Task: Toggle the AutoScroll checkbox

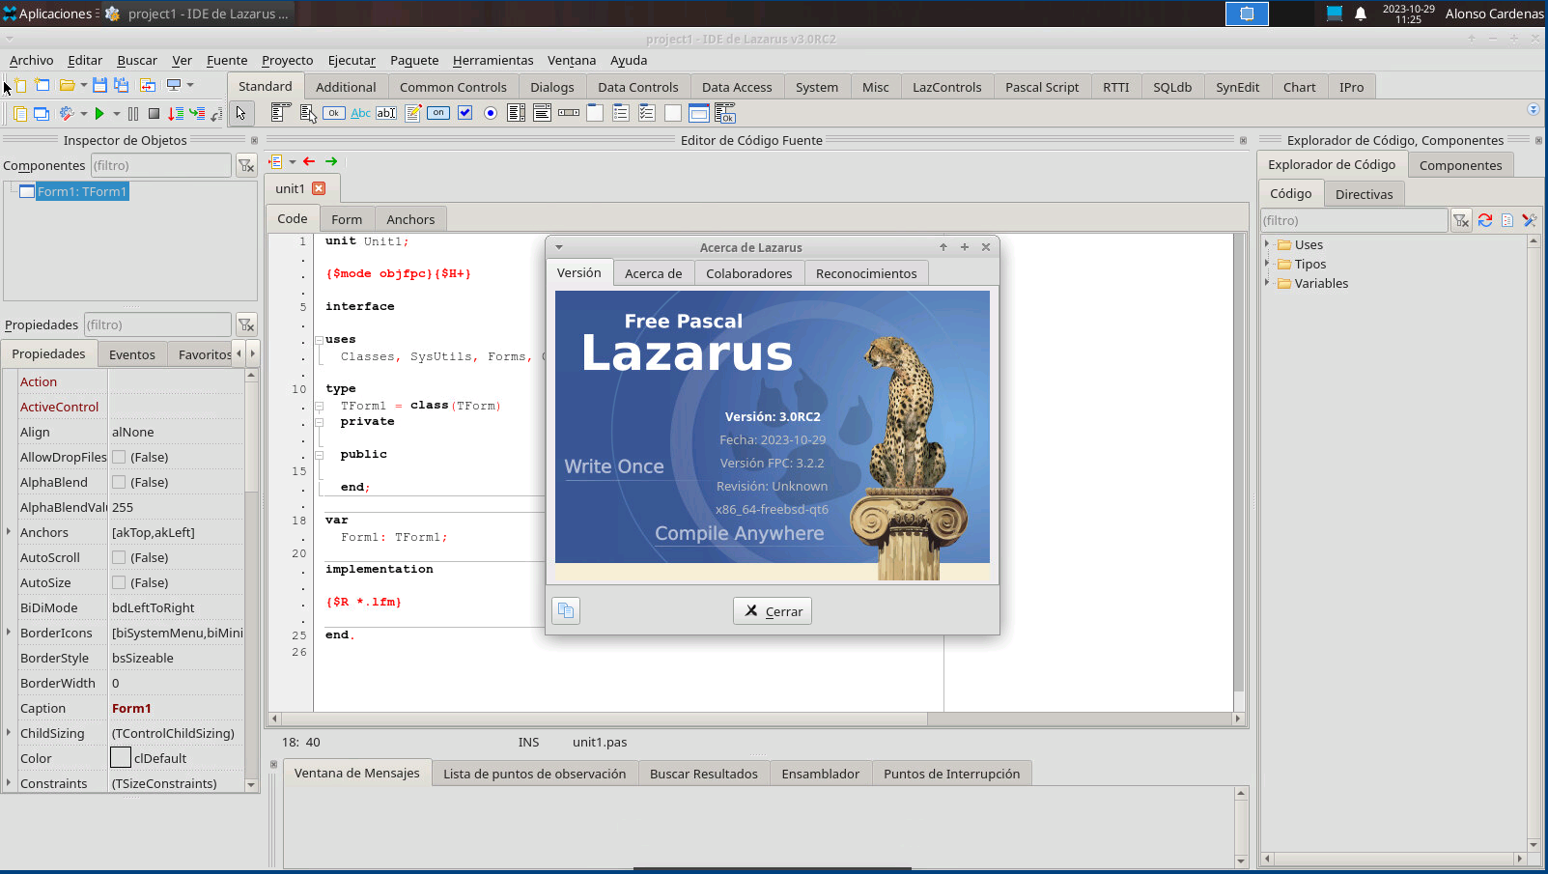Action: tap(119, 557)
